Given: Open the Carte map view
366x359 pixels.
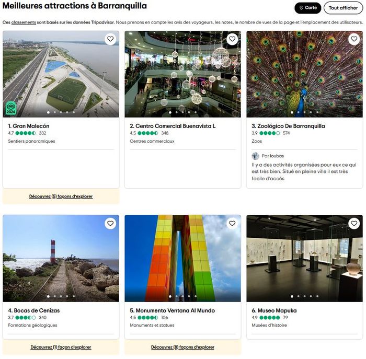Looking at the screenshot, I should pos(308,8).
